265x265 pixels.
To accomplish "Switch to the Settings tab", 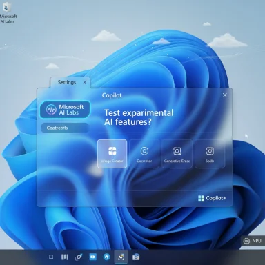I will (67, 82).
